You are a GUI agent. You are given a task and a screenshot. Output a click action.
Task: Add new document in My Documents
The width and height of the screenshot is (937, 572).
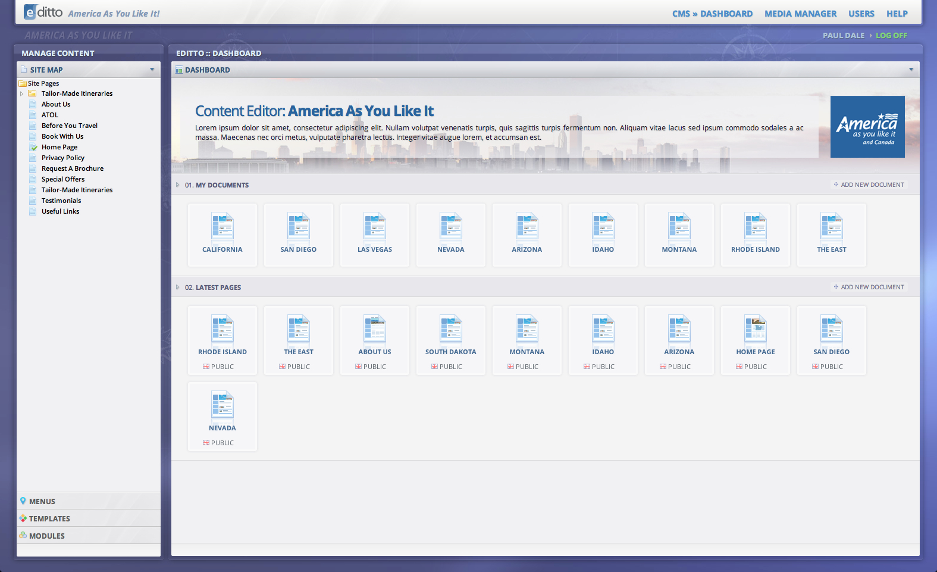pos(869,185)
